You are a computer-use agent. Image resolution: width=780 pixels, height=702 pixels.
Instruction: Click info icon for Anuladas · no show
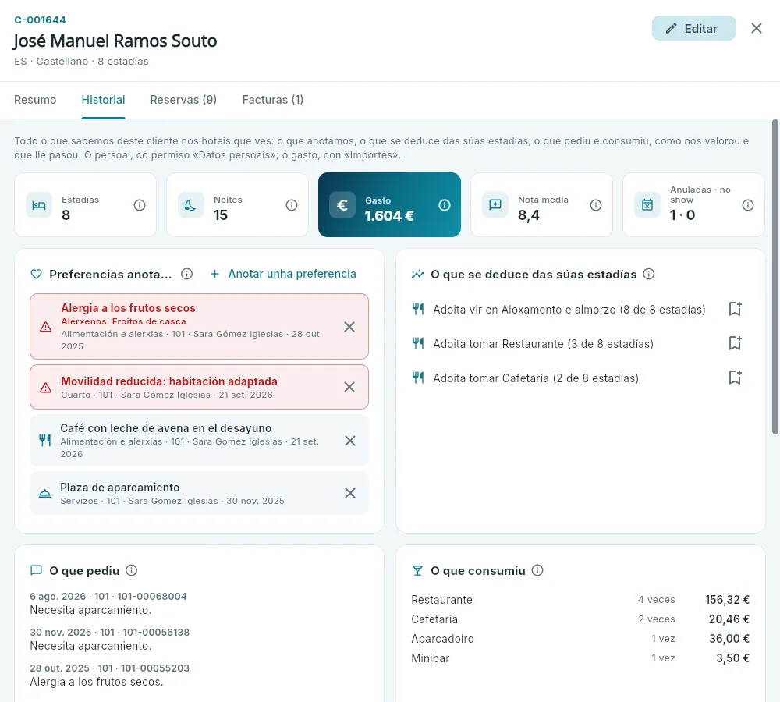point(748,205)
